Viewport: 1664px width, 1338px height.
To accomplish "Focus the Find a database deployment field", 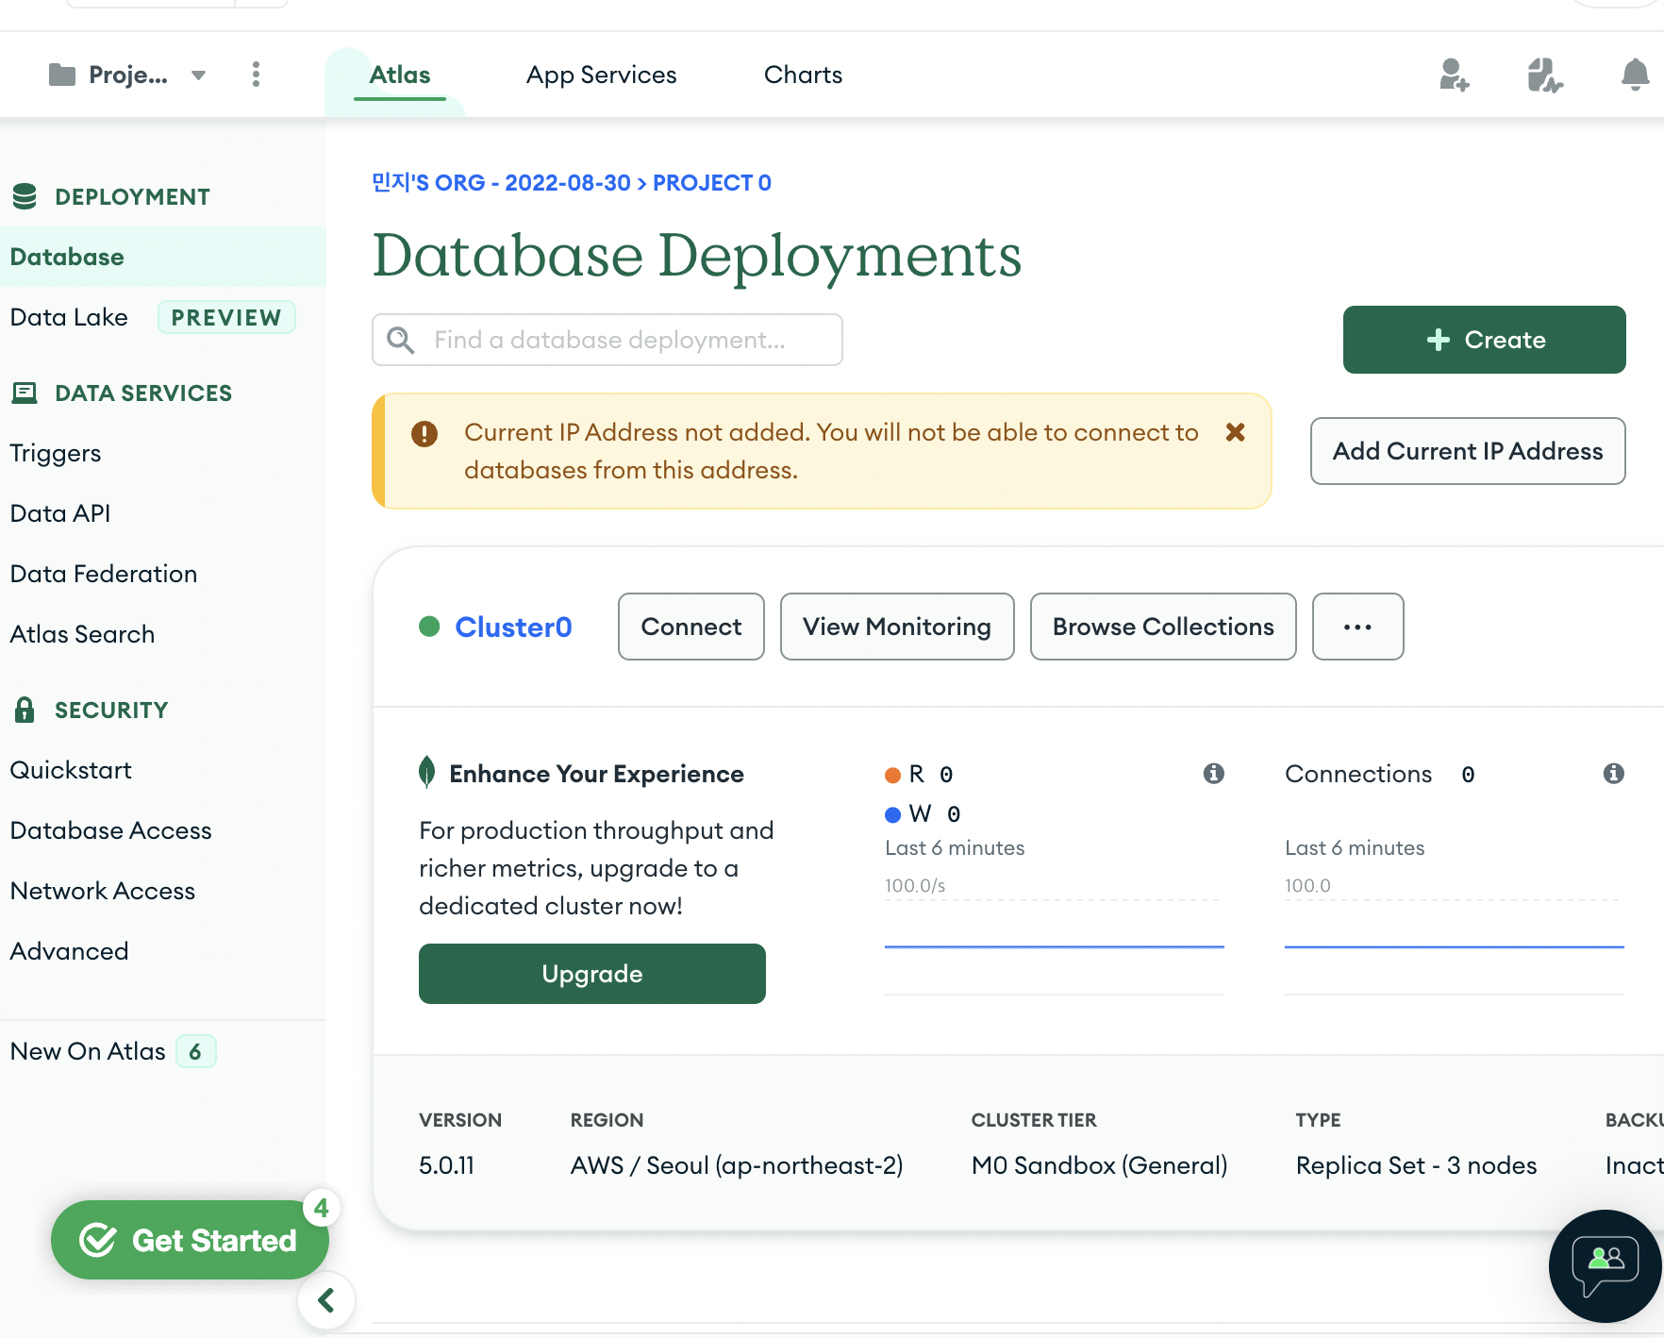I will 607,340.
